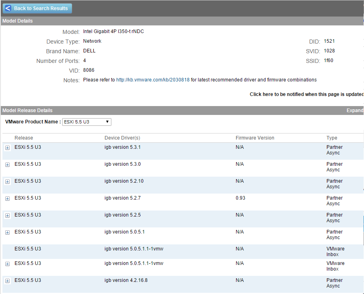364x294 pixels.
Task: Expand the row for igb version 5.2.5
Action: tap(7, 215)
